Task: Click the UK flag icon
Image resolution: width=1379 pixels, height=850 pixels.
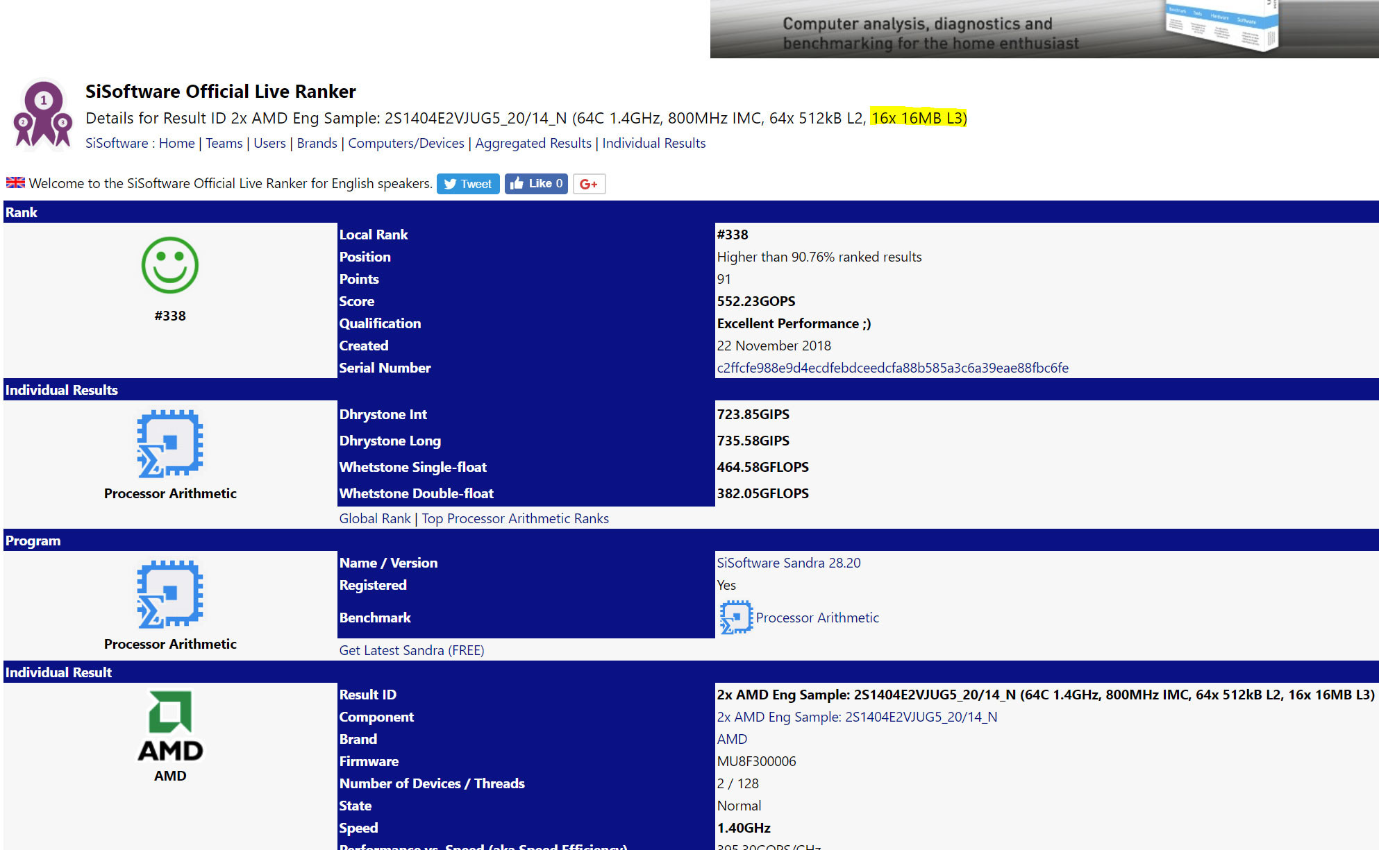Action: click(15, 183)
